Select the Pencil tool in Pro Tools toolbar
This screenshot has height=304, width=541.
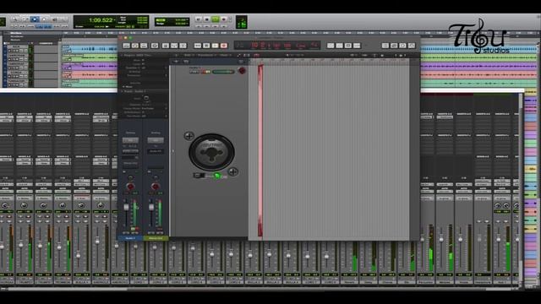[x=63, y=19]
